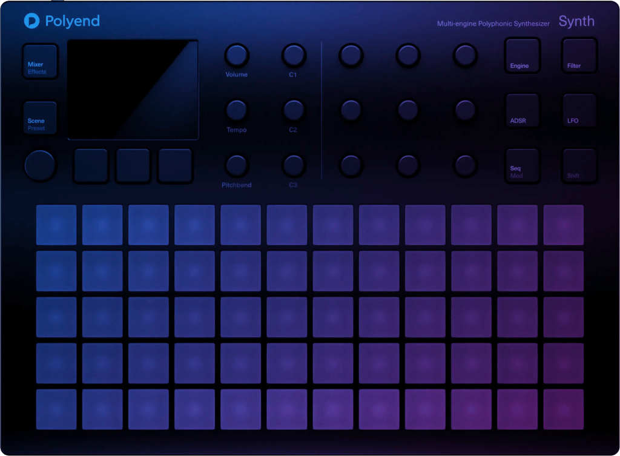
Task: Tap the first pad in the top row
Action: tap(56, 225)
